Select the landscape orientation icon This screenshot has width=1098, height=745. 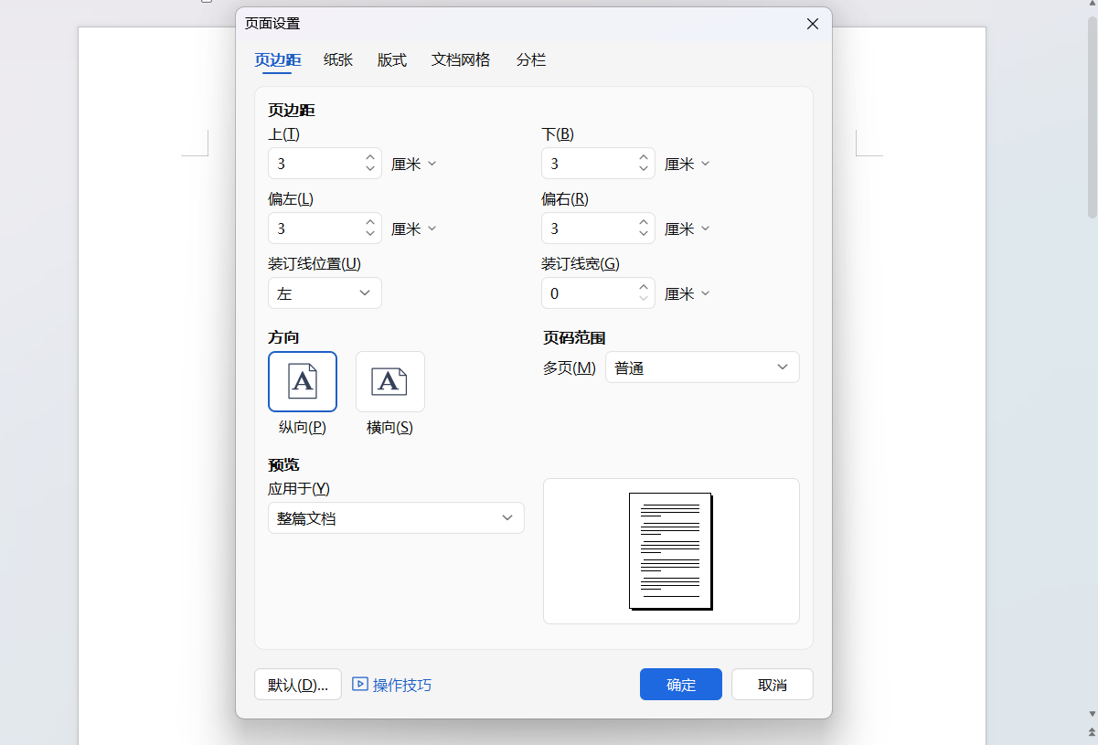[x=389, y=381]
